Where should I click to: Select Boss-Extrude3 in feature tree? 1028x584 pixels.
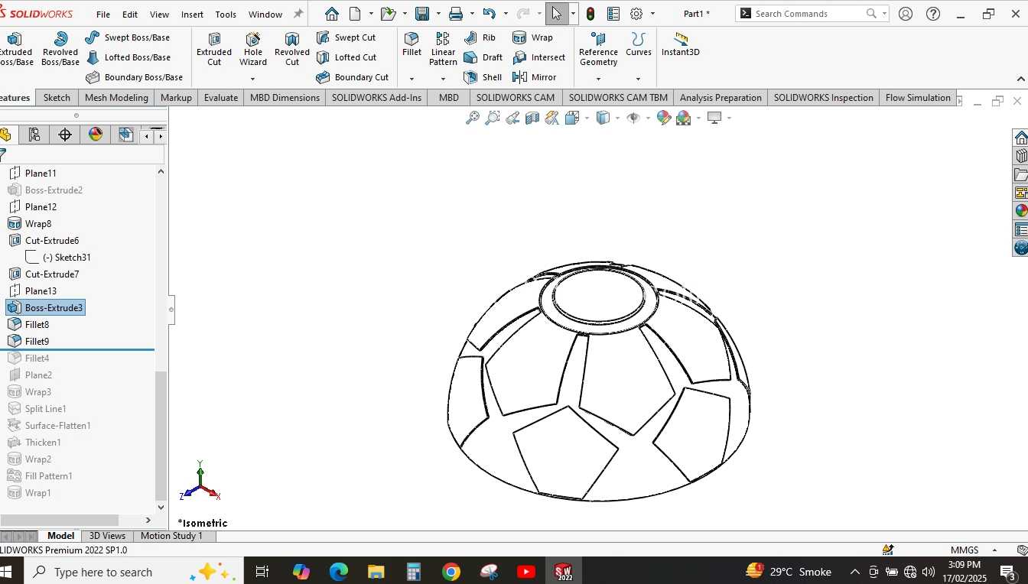46,308
